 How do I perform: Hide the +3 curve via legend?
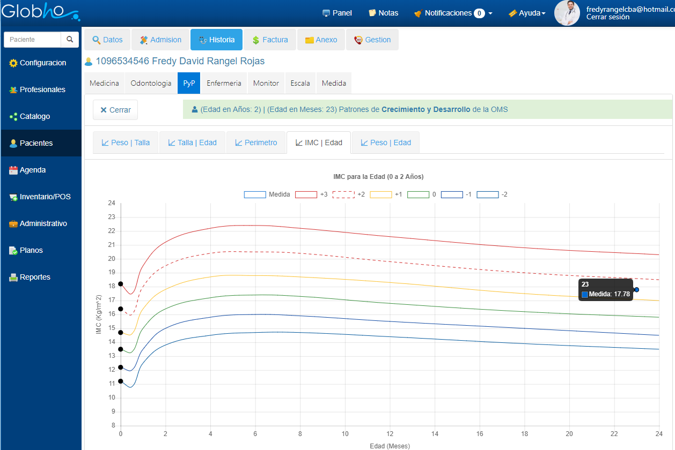click(306, 194)
